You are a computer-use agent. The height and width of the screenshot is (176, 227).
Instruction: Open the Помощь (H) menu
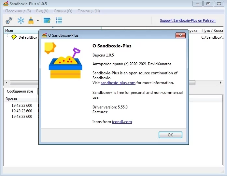point(89,11)
